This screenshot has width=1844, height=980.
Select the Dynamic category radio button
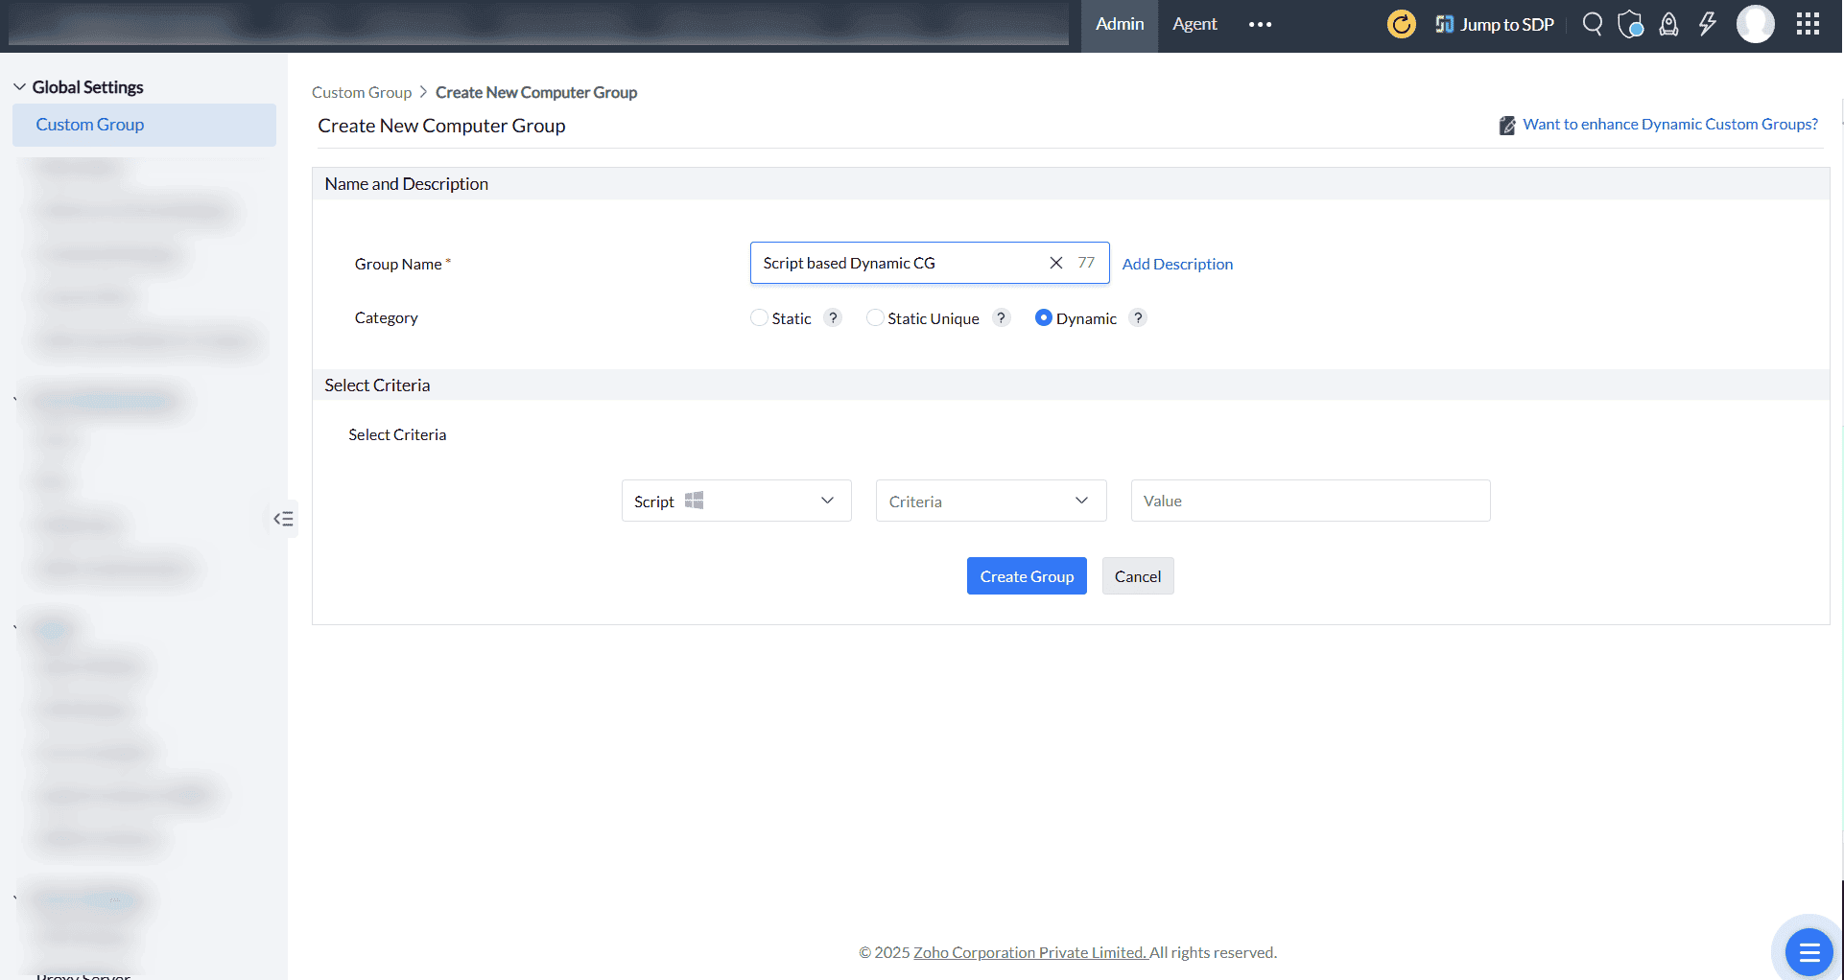point(1043,317)
